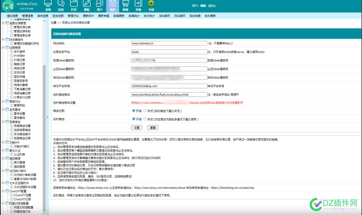Click the 信息反馈管理 folder icon in tree
362x215 pixels.
click(7, 23)
